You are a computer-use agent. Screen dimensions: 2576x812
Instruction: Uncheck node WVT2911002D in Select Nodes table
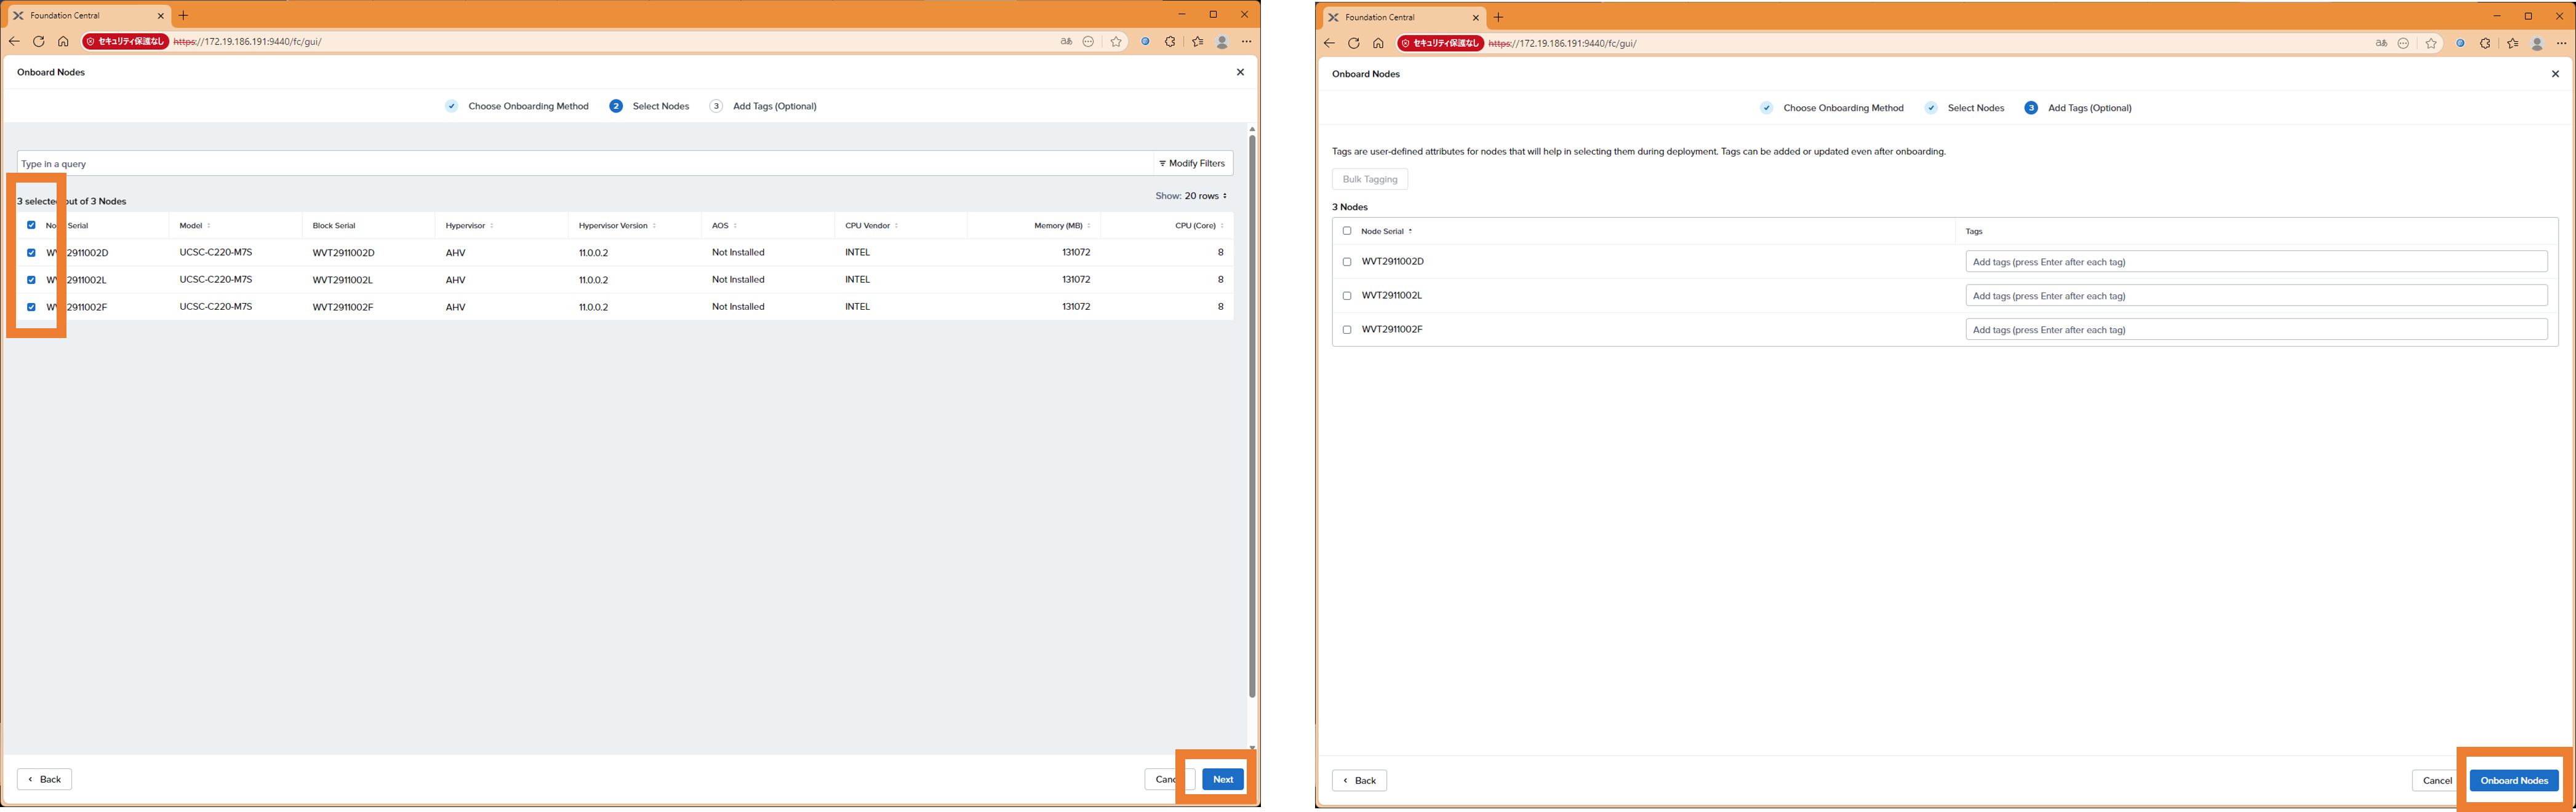click(x=31, y=253)
